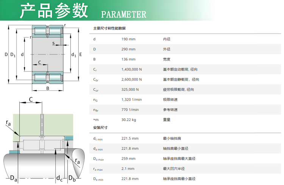Click the 重量 label

click(167, 120)
